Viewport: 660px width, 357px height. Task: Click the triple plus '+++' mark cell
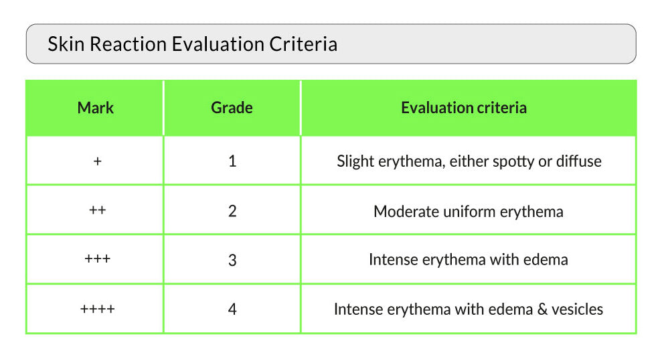coord(98,260)
